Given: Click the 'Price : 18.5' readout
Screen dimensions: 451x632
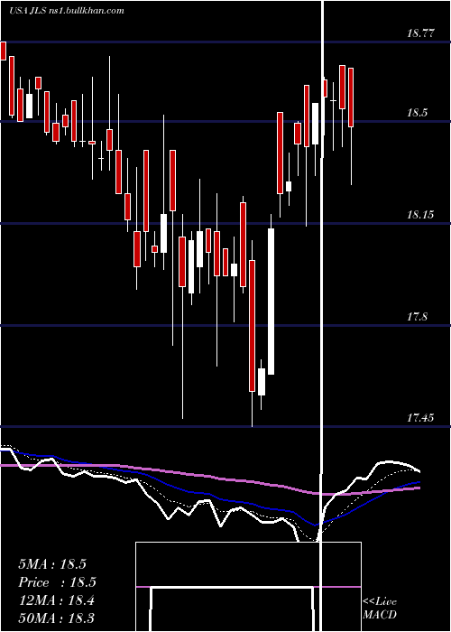Looking at the screenshot, I should (x=57, y=582).
